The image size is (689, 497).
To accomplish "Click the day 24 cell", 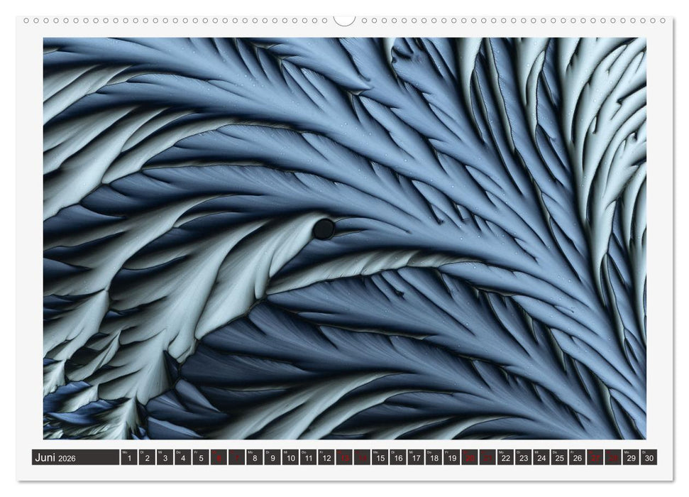I will pos(541,458).
